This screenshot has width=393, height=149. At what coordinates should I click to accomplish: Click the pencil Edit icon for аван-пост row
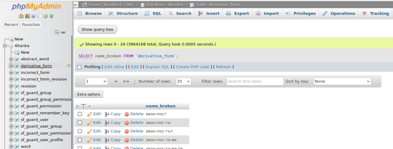coord(89,114)
